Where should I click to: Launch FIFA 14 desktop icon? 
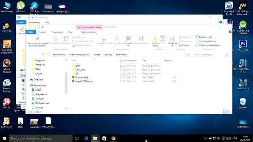[7, 103]
